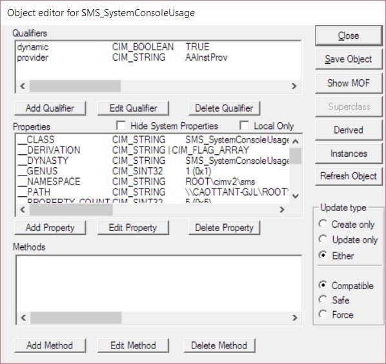Click Edit Property
This screenshot has width=386, height=364.
coord(133,228)
